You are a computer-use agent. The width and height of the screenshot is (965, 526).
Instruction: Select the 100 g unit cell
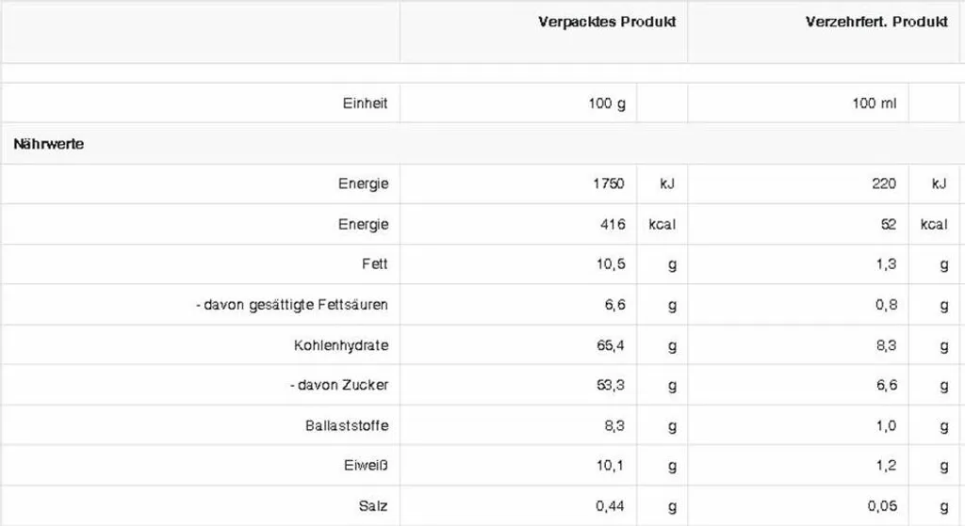click(x=607, y=104)
